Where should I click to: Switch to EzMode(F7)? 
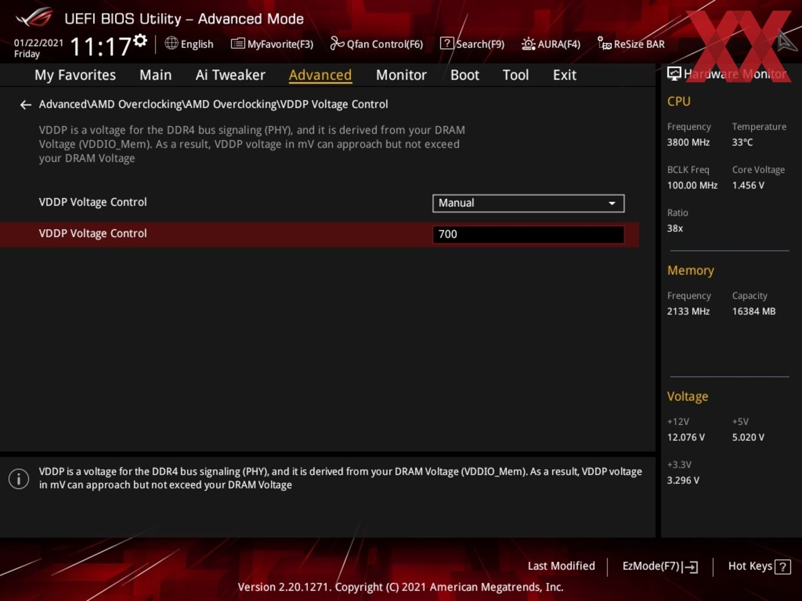(660, 566)
